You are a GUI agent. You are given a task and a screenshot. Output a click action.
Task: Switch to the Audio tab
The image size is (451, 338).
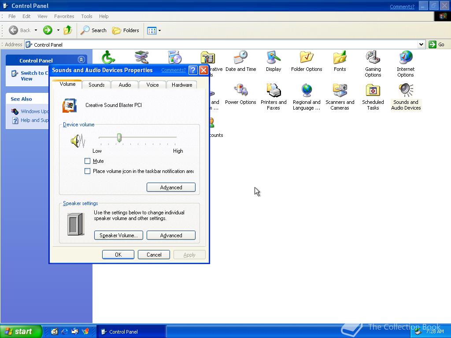point(125,85)
